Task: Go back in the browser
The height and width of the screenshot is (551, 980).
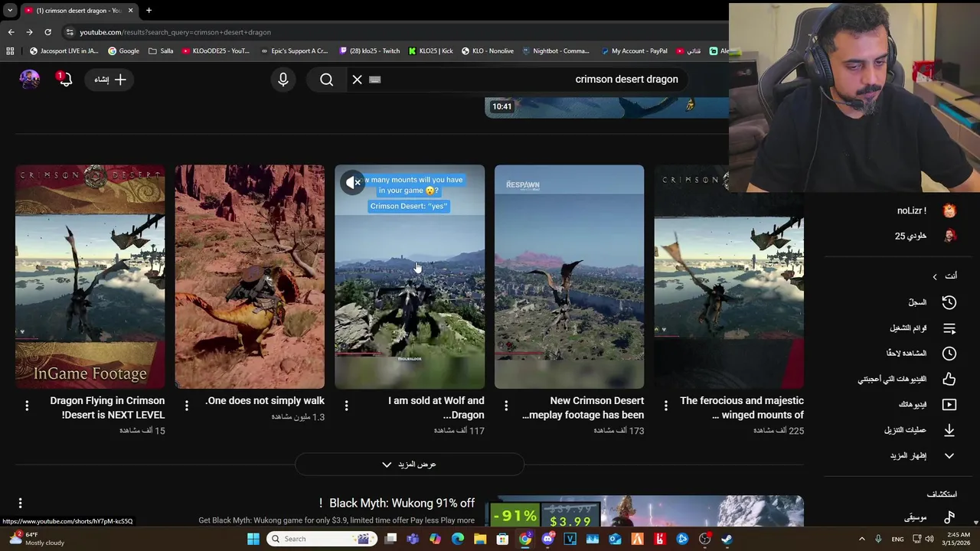Action: pos(11,32)
